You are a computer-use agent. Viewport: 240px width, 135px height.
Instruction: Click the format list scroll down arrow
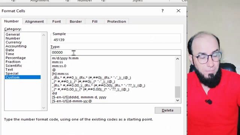[x=177, y=100]
